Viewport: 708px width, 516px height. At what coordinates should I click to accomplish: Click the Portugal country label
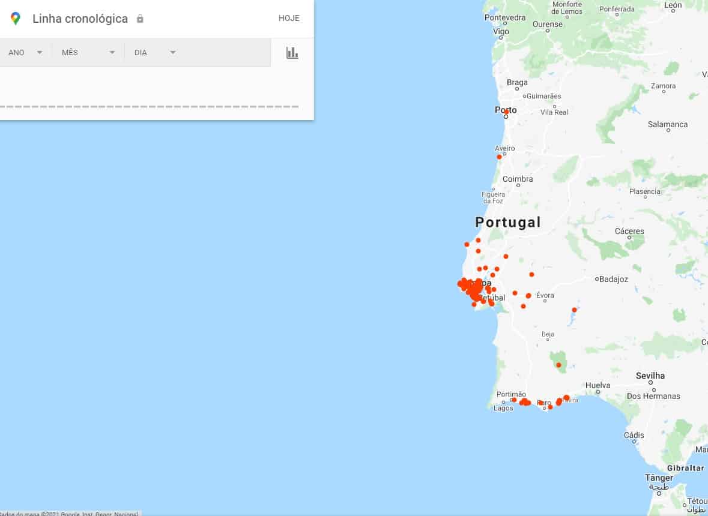coord(507,222)
